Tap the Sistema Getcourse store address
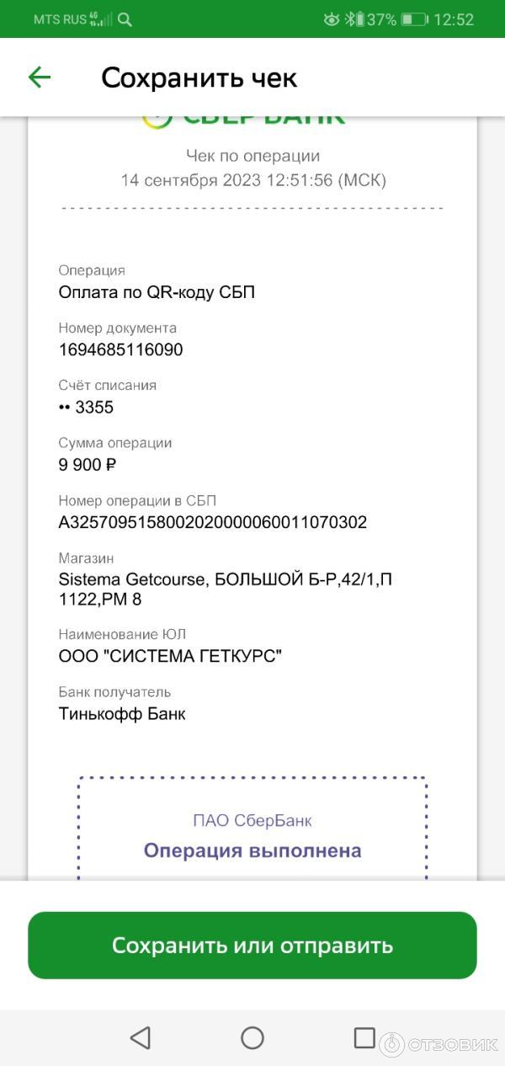This screenshot has width=505, height=1066. pyautogui.click(x=225, y=589)
